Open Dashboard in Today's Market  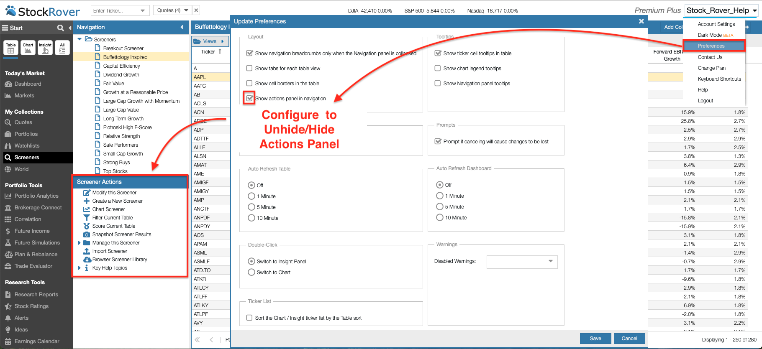(x=28, y=84)
